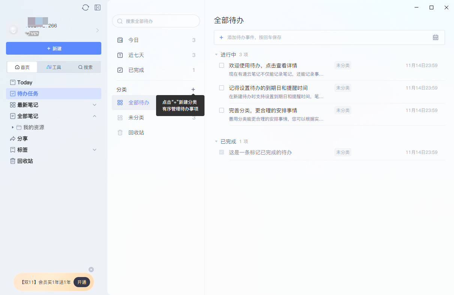Click the '+' to create a new category

coord(193,89)
